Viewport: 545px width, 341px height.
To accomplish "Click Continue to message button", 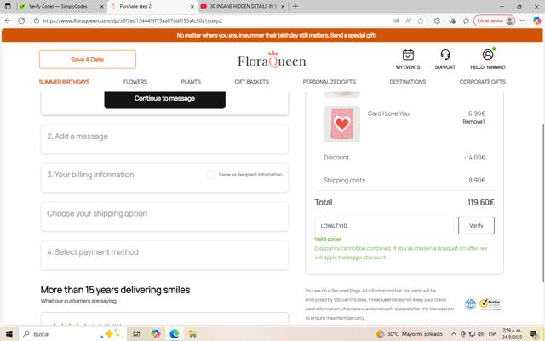I will [x=164, y=100].
